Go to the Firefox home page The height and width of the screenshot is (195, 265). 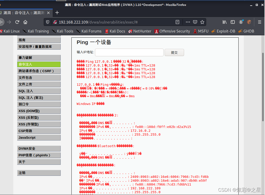point(25,22)
